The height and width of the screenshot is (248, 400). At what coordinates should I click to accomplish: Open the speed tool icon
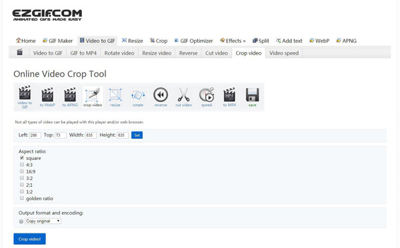coord(207,97)
